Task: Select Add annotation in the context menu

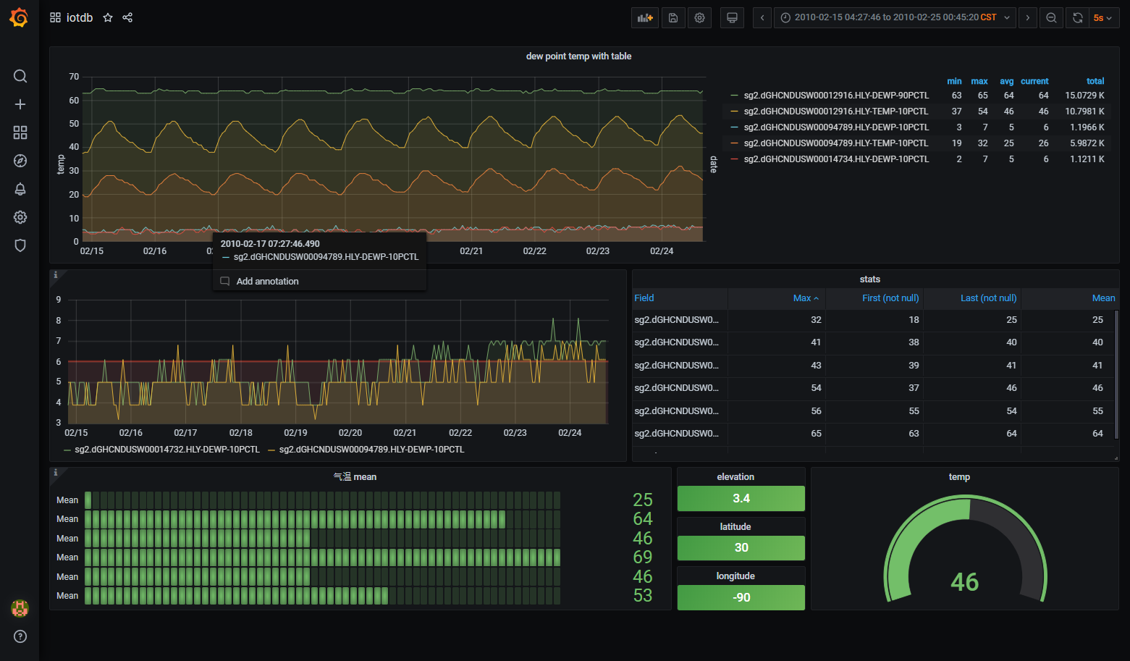Action: 268,281
